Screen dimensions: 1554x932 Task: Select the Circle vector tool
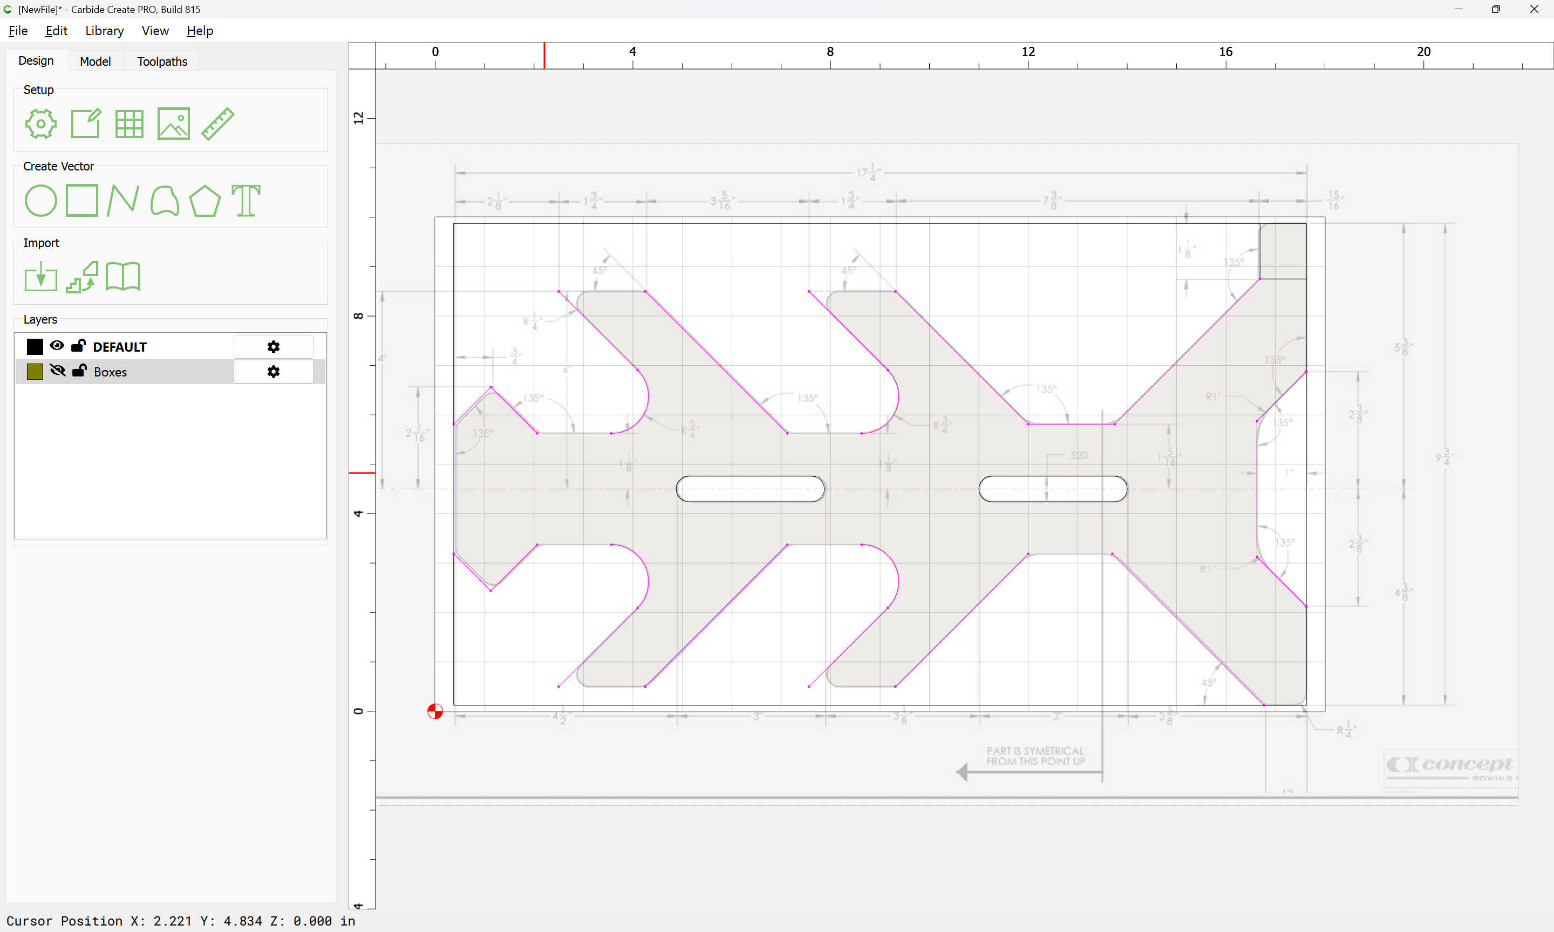41,200
